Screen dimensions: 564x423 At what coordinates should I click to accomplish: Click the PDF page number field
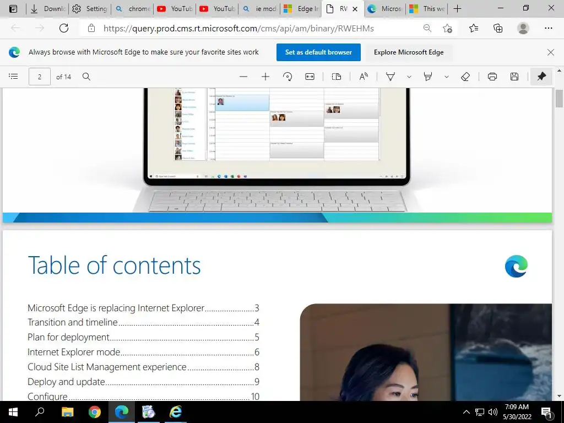40,77
